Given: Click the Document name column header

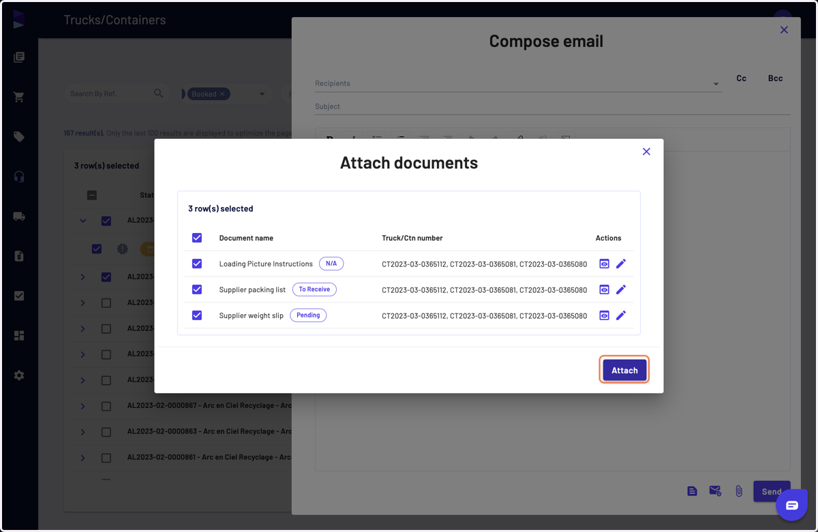Looking at the screenshot, I should [x=246, y=238].
